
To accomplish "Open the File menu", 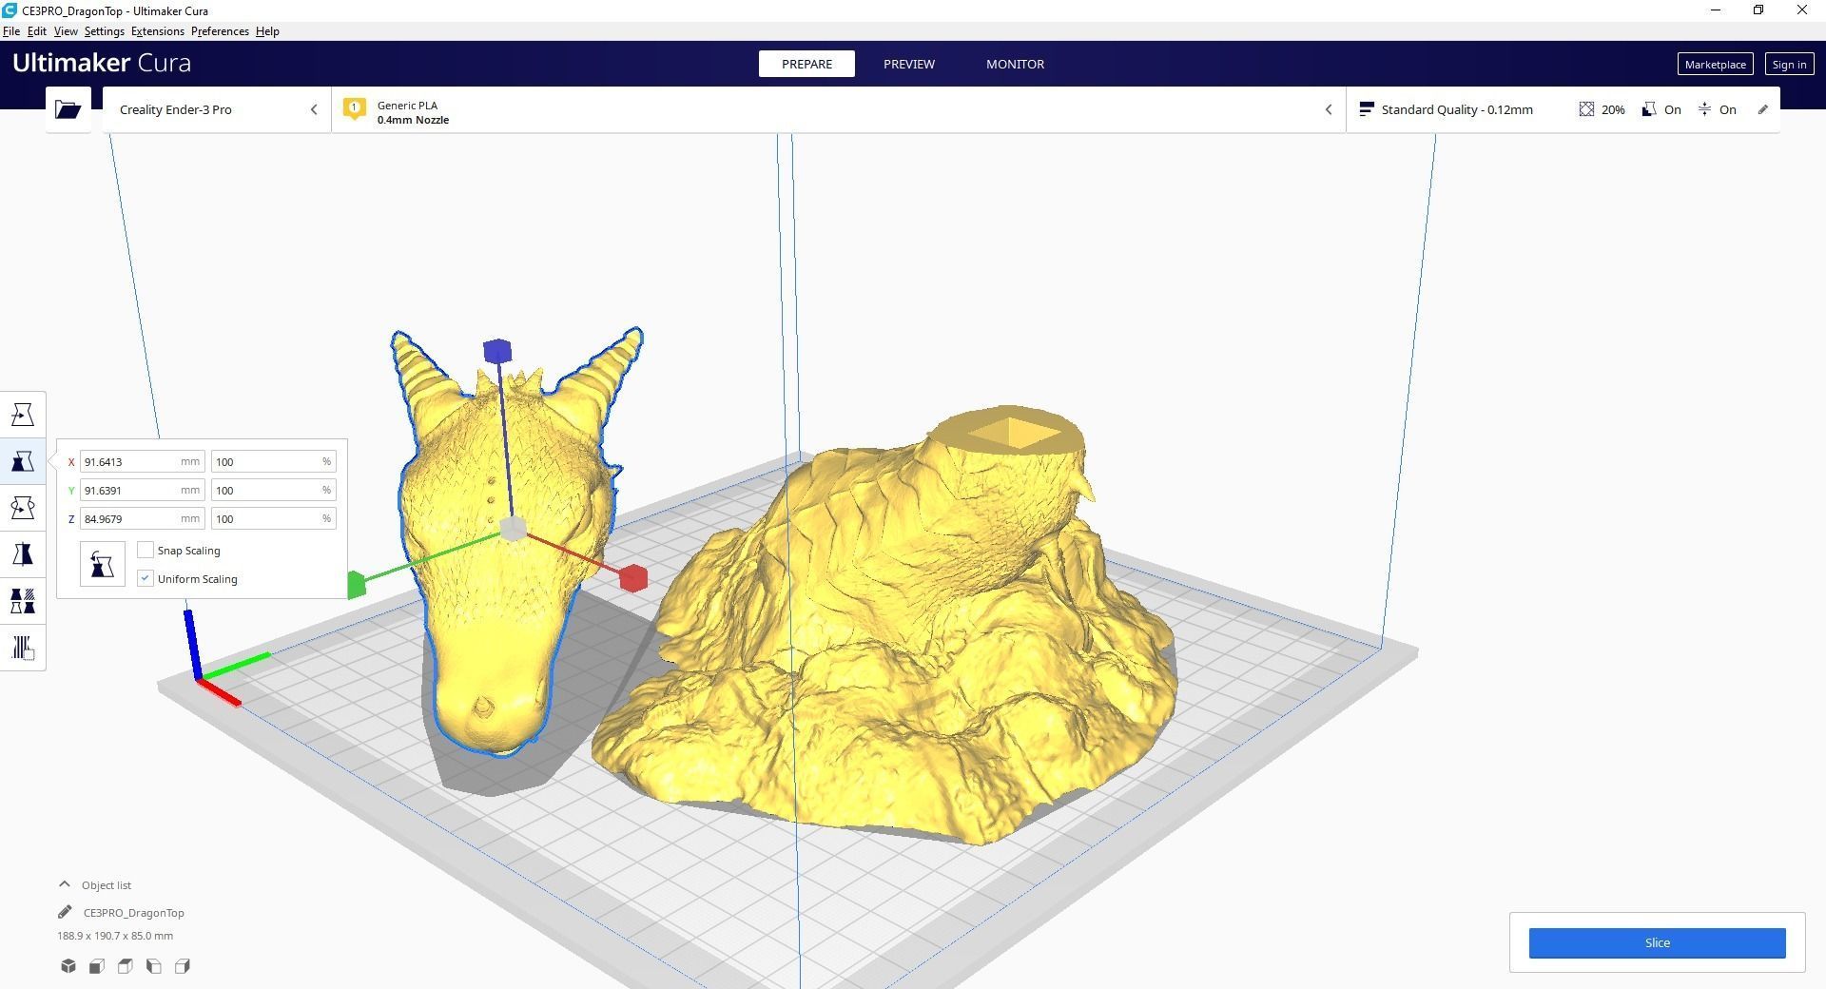I will pyautogui.click(x=11, y=31).
